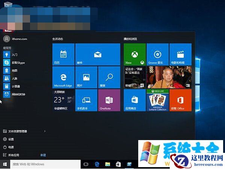Click the 新建 label beside All apps
225x169 pixels.
[43, 155]
